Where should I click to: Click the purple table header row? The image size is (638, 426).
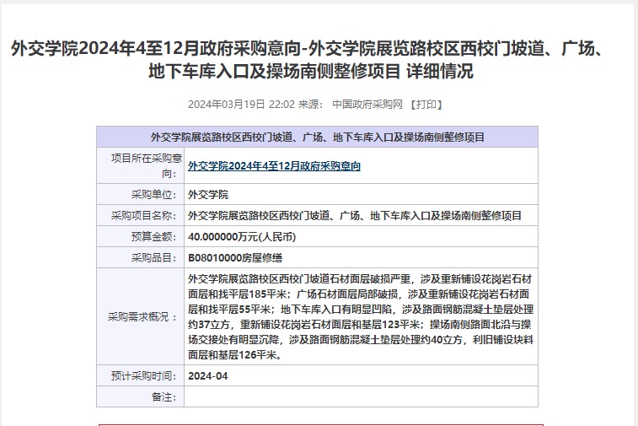coord(317,137)
